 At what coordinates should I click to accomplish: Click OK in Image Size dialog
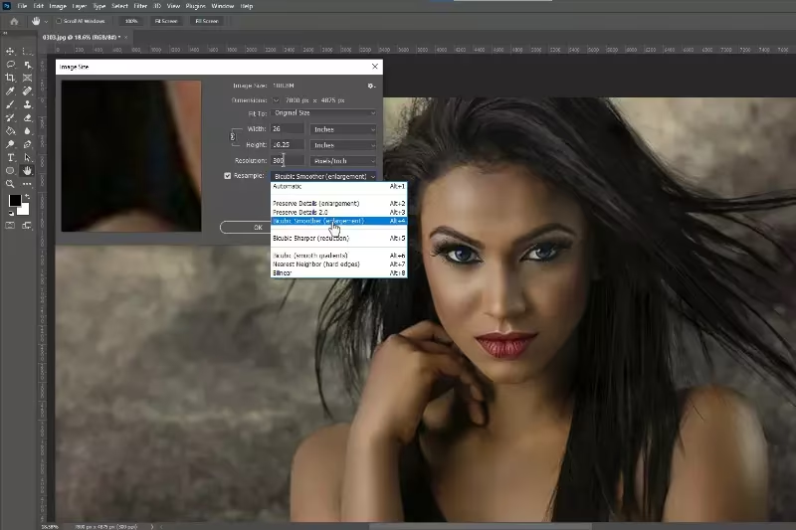pos(258,228)
